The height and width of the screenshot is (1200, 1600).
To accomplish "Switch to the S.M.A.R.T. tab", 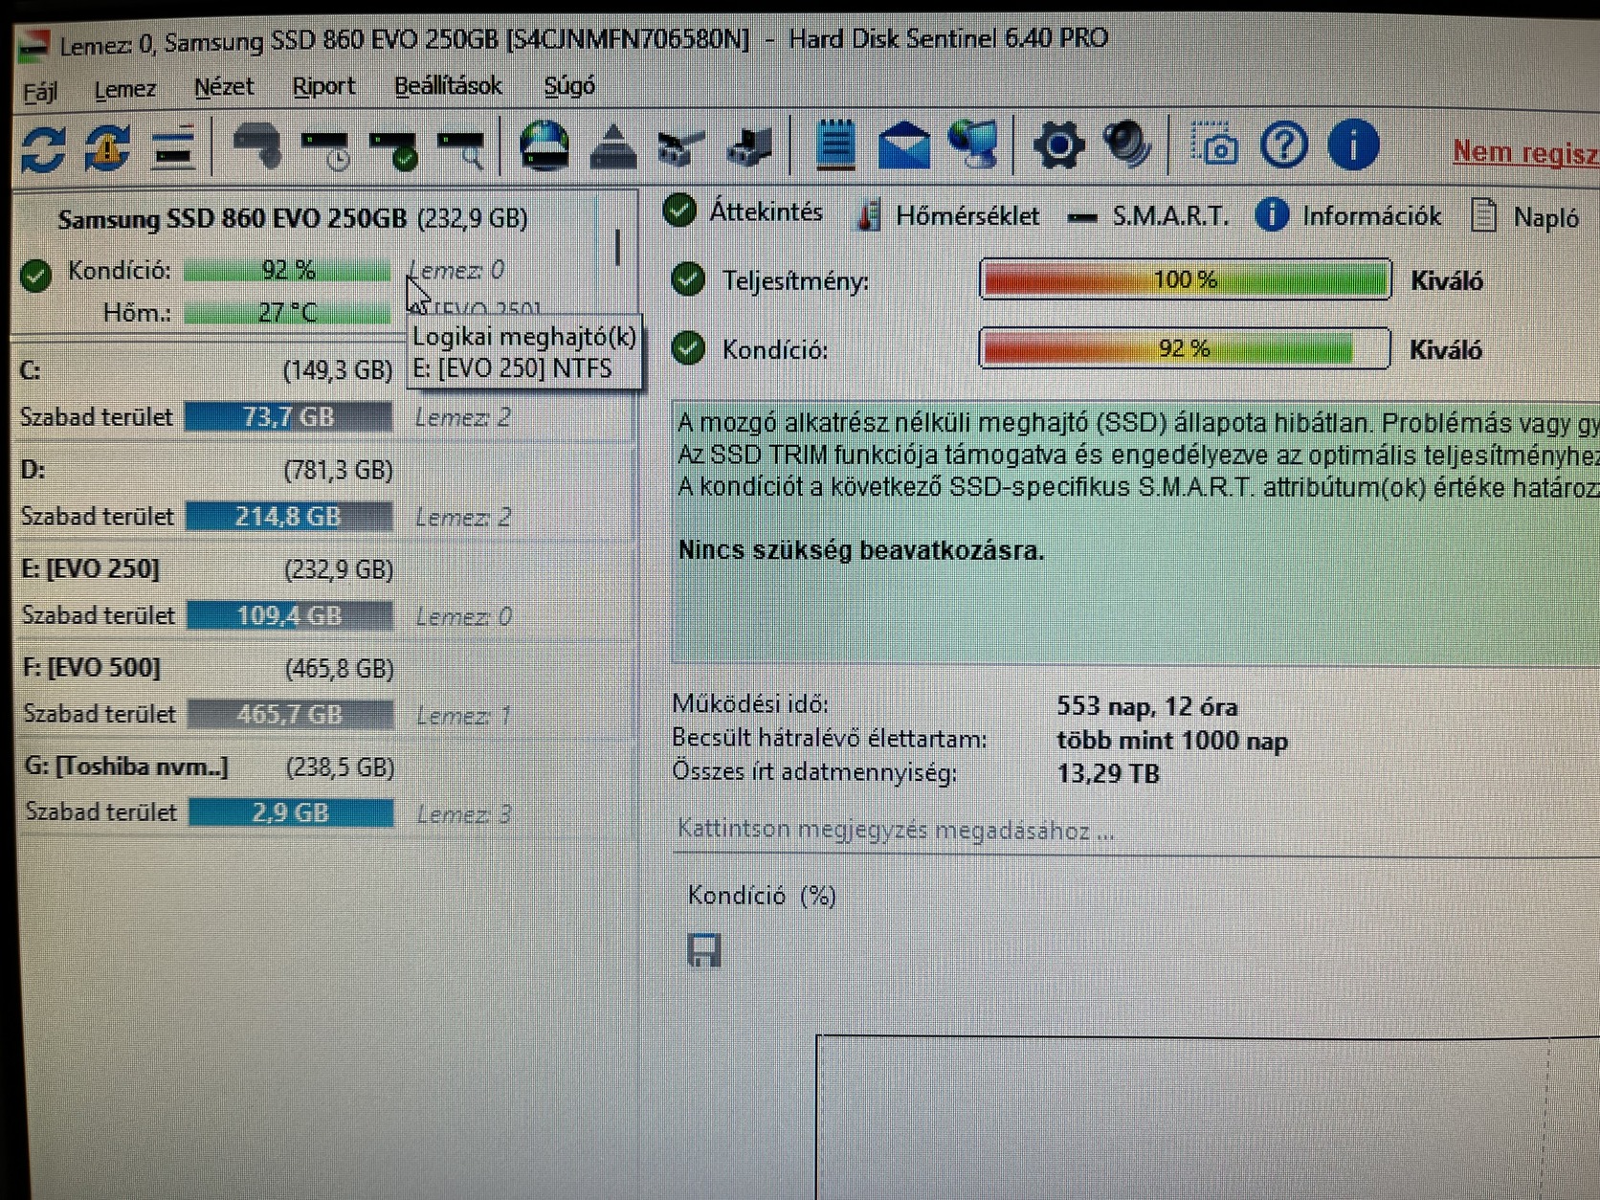I will pyautogui.click(x=1147, y=216).
